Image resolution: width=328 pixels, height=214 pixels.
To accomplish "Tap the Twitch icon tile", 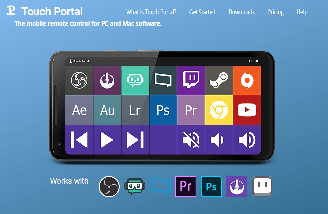I will (191, 80).
